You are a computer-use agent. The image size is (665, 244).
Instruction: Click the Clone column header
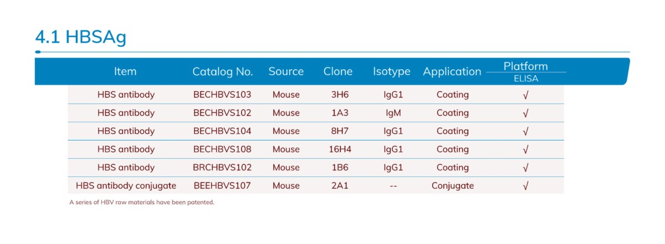pyautogui.click(x=338, y=71)
